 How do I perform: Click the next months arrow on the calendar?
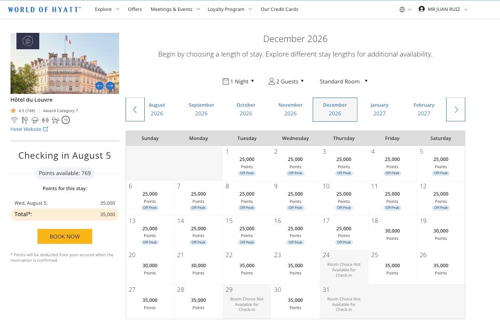(x=455, y=109)
